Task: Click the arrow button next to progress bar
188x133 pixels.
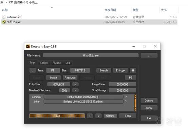Action: coord(90,116)
